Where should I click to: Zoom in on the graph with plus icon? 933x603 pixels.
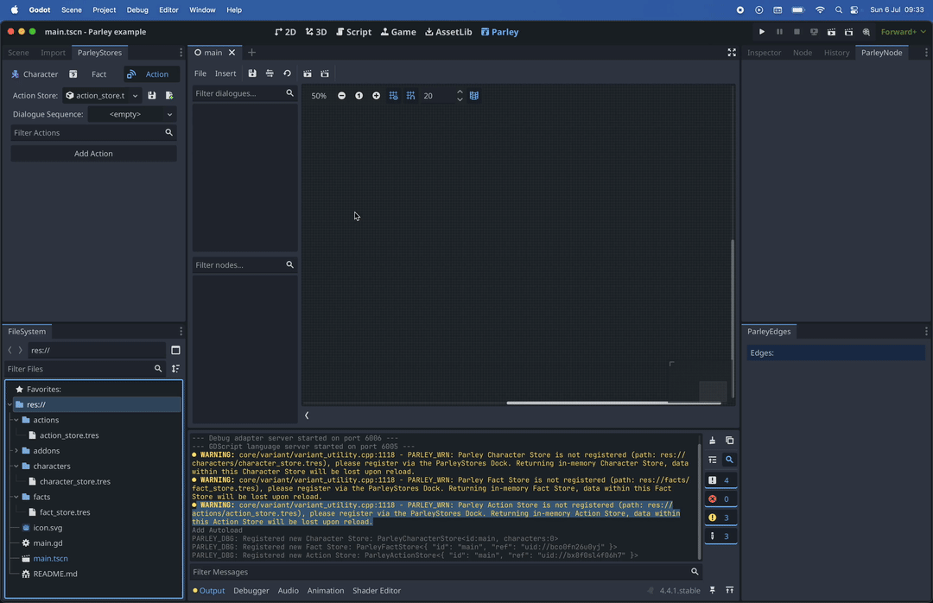[376, 95]
